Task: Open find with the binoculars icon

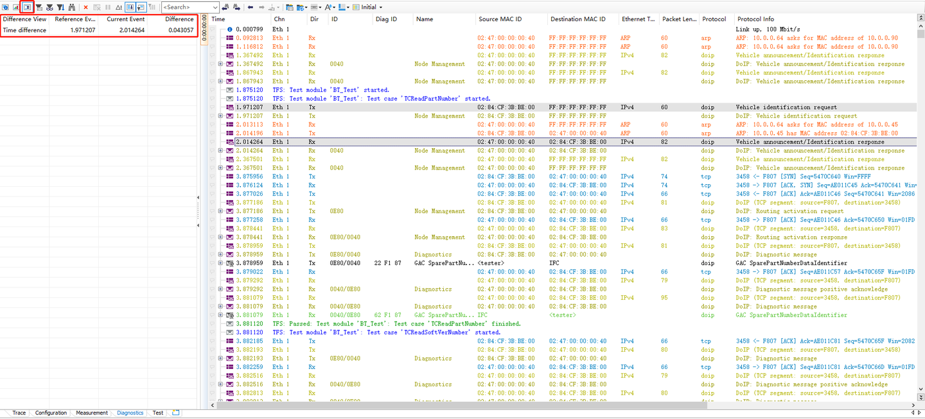Action: coord(72,7)
